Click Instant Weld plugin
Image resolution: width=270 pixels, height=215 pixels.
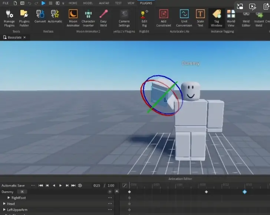[x=259, y=18]
